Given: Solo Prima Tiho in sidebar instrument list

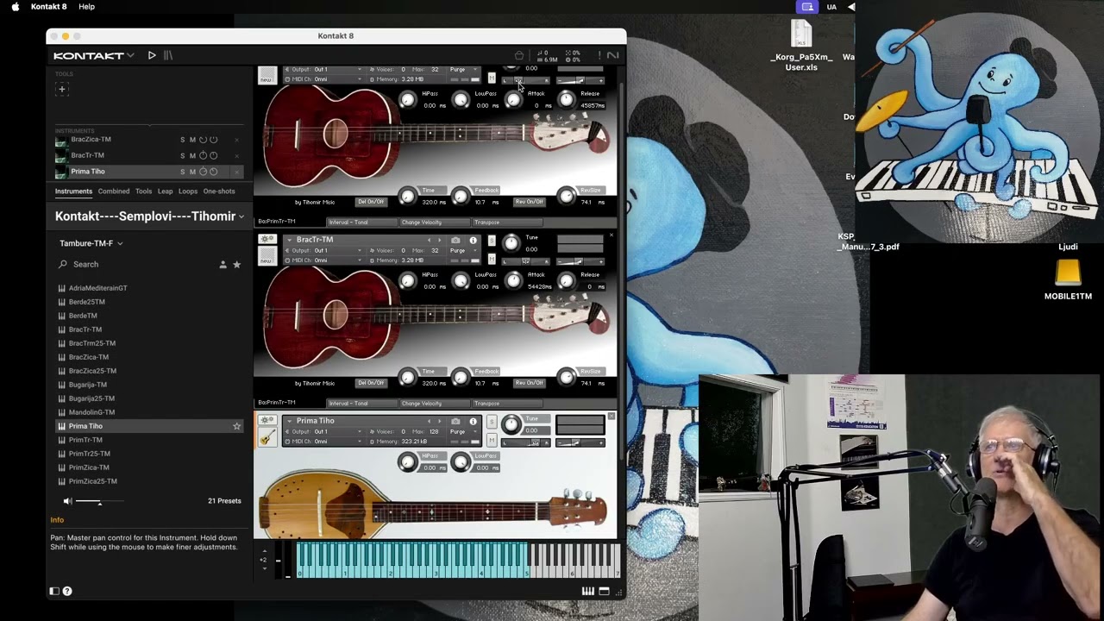Looking at the screenshot, I should click(183, 172).
